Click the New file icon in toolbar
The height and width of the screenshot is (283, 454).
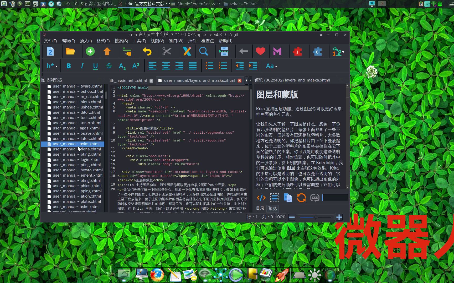coord(50,51)
